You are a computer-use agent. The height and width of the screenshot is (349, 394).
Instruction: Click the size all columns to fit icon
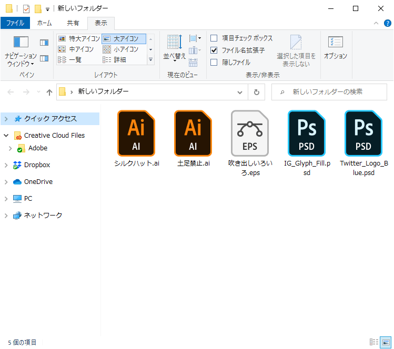(x=193, y=62)
